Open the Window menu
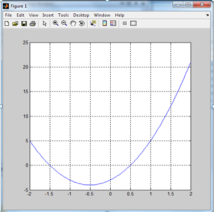The image size is (214, 212). tap(102, 15)
